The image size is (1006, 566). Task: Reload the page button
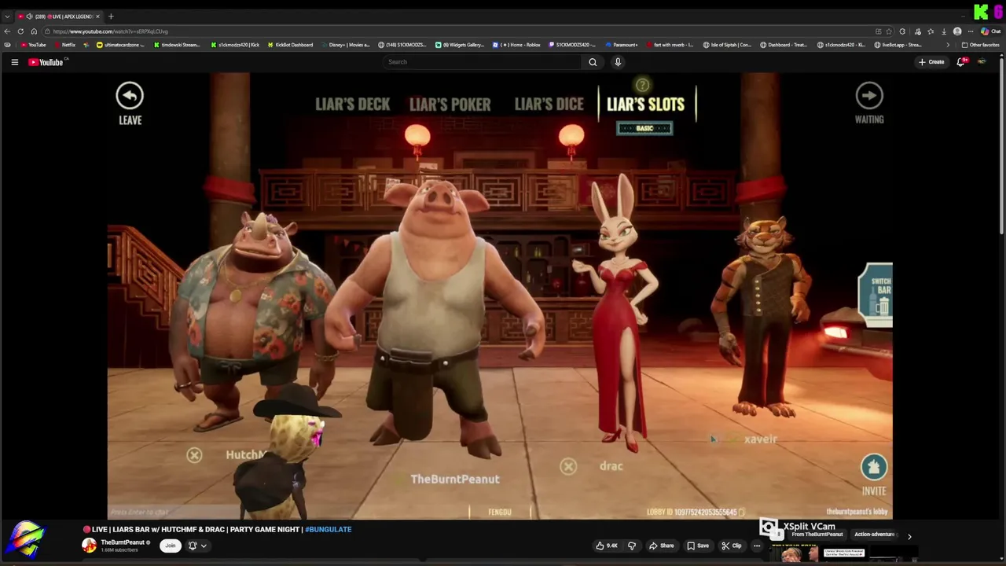tap(20, 31)
